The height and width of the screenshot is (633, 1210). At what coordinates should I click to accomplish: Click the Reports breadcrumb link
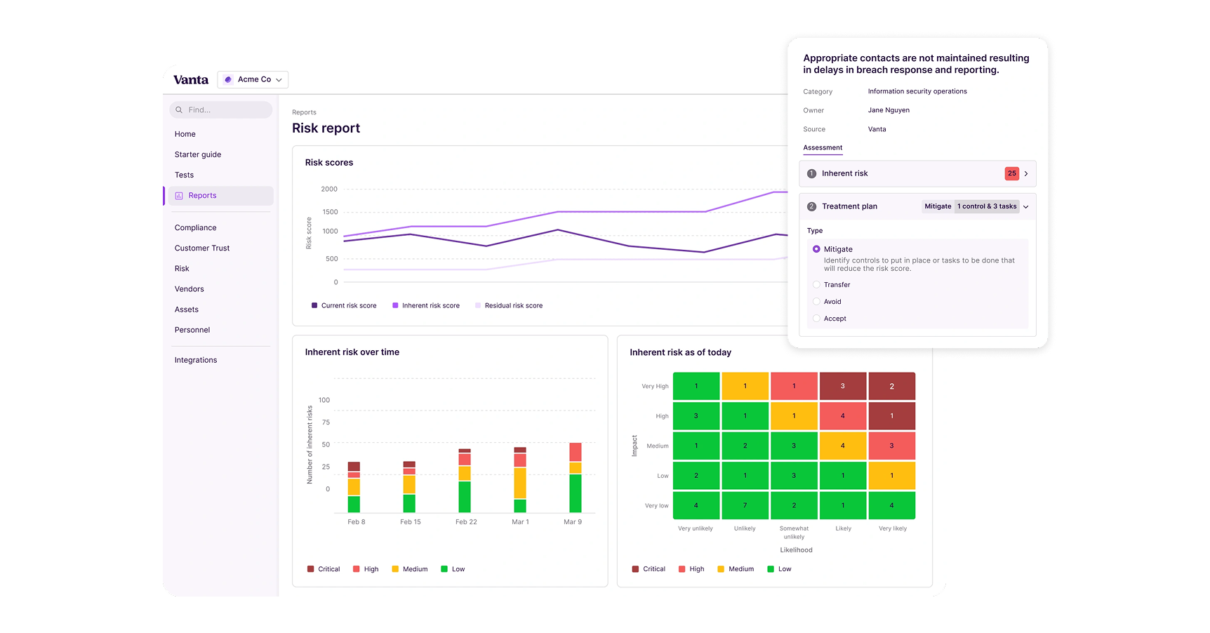(304, 112)
